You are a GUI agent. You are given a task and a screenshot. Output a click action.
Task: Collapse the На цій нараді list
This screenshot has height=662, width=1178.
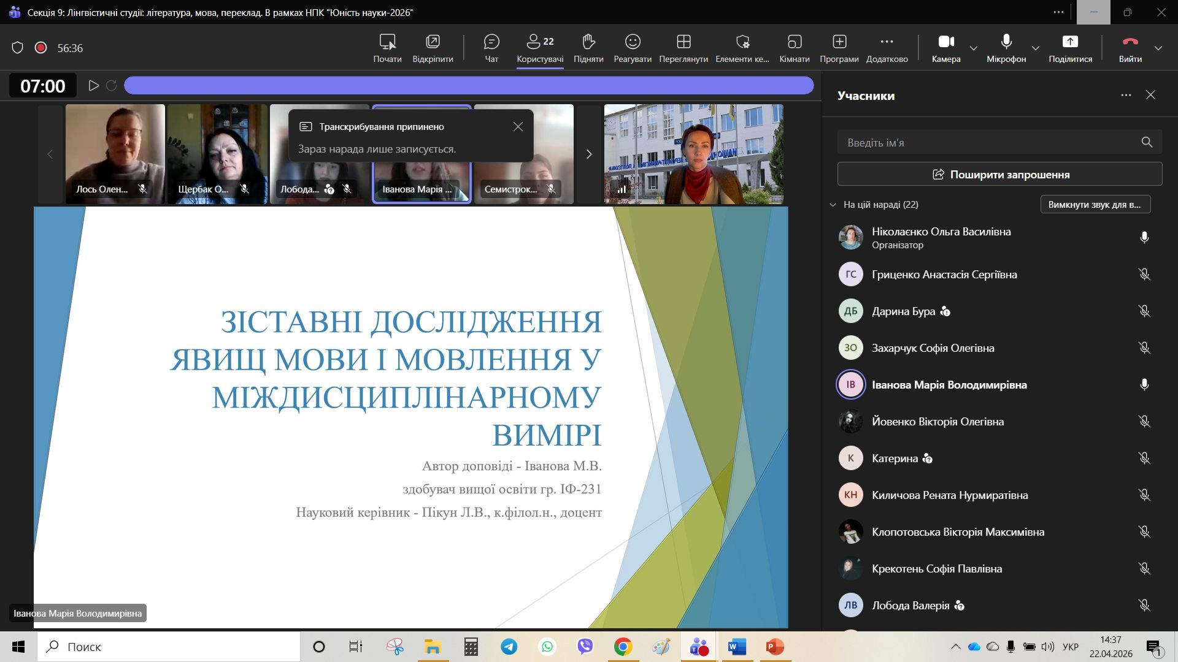[x=833, y=205]
